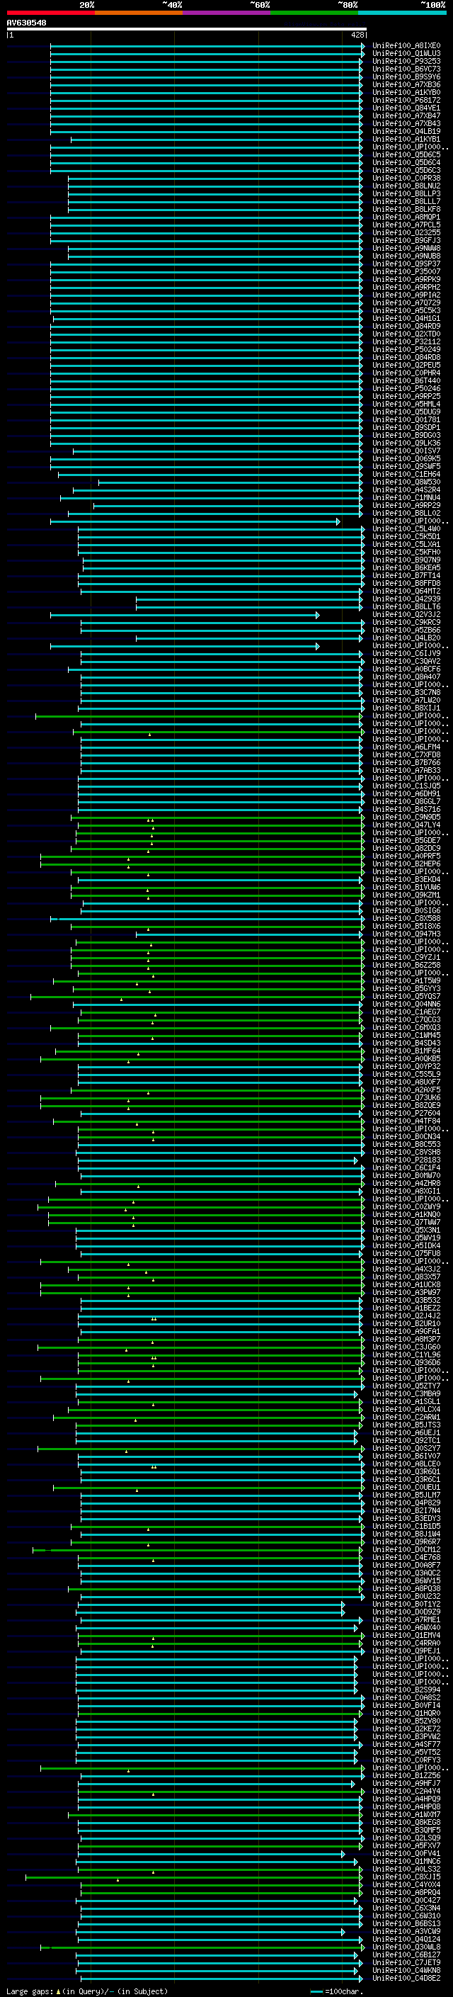Select the UniRef100_Q4LB19 hit label
The height and width of the screenshot is (1997, 453).
tap(406, 131)
